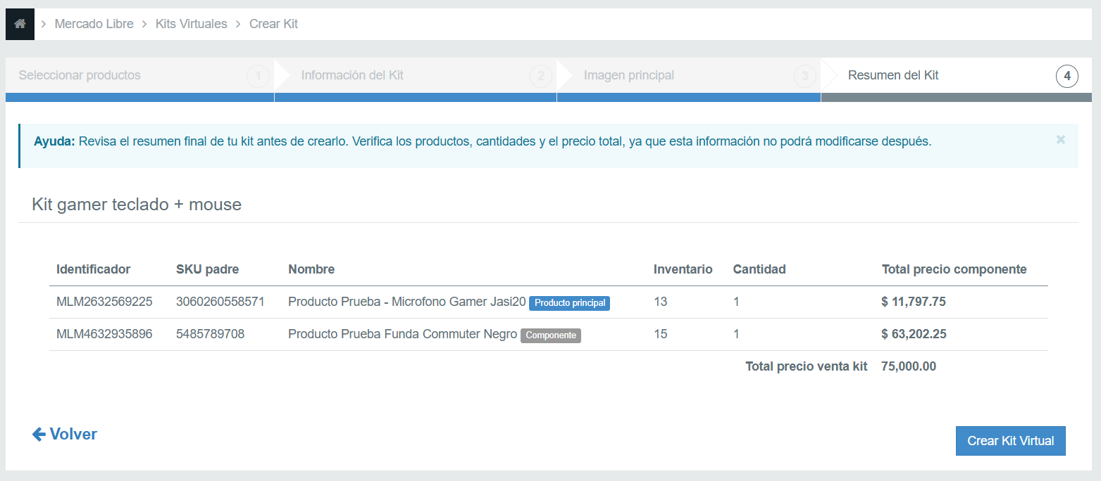Click step 4 circle number badge
The width and height of the screenshot is (1101, 481).
(1067, 76)
